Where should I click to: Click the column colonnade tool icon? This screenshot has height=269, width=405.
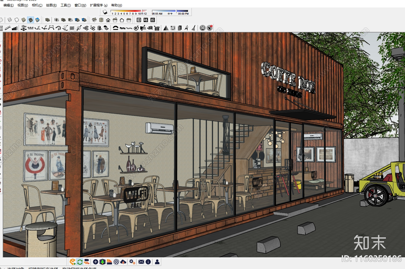point(157,28)
